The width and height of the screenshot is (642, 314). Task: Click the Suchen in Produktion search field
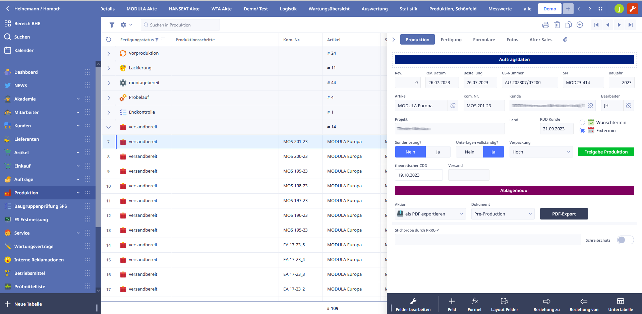180,25
